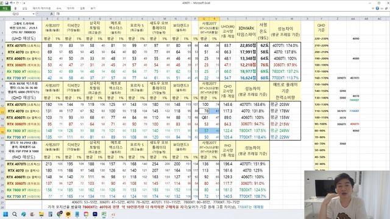Click the cell reading 3060TI: 91.0%
Image resolution: width=390 pixels, height=219 pixels.
pos(252,183)
